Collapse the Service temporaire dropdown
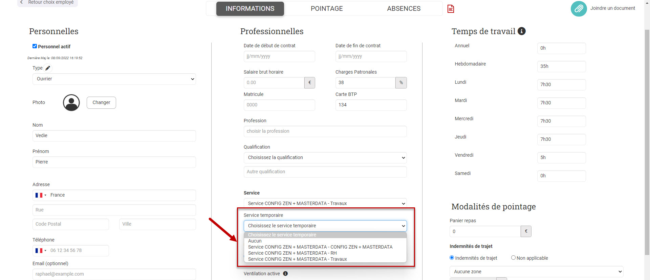 coord(325,226)
